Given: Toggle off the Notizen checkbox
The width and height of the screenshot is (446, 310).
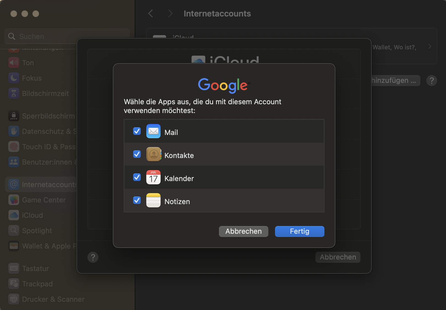Looking at the screenshot, I should tap(137, 200).
